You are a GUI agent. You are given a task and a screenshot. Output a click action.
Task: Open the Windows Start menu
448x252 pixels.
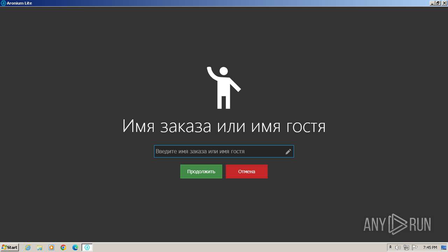(10, 247)
